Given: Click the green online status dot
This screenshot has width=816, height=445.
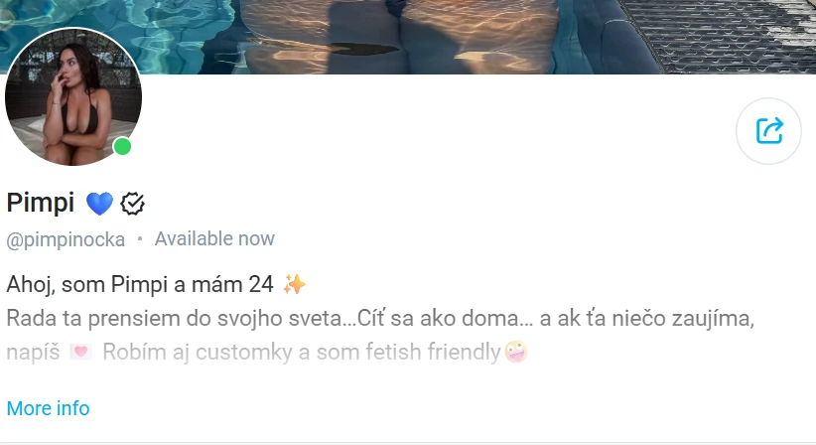Looking at the screenshot, I should pyautogui.click(x=122, y=147).
